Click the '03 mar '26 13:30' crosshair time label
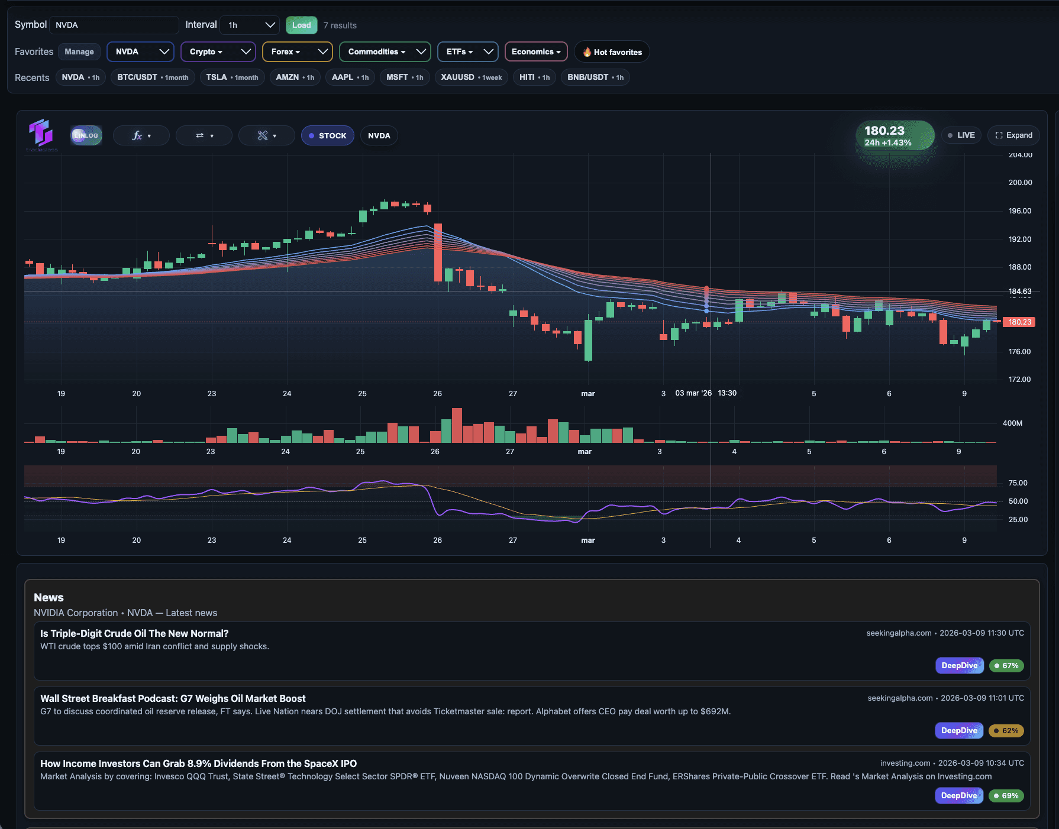 point(706,393)
